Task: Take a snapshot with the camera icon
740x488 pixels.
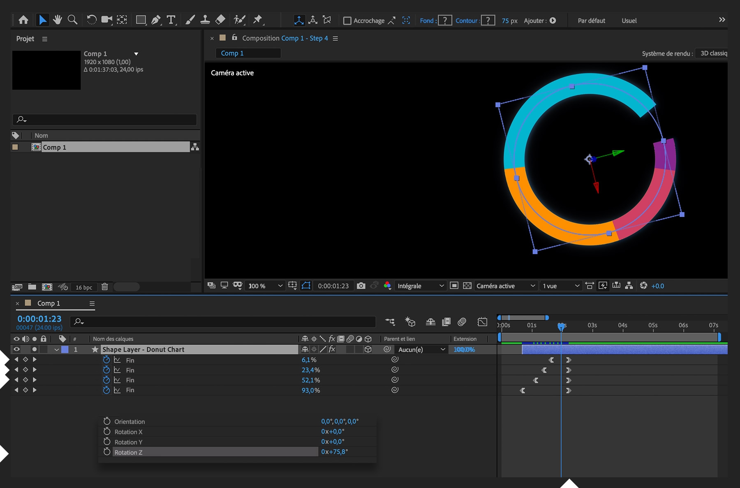Action: coord(361,286)
